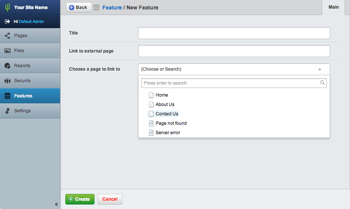This screenshot has height=209, width=350.
Task: Click the Settings gears icon in sidebar
Action: tap(7, 111)
